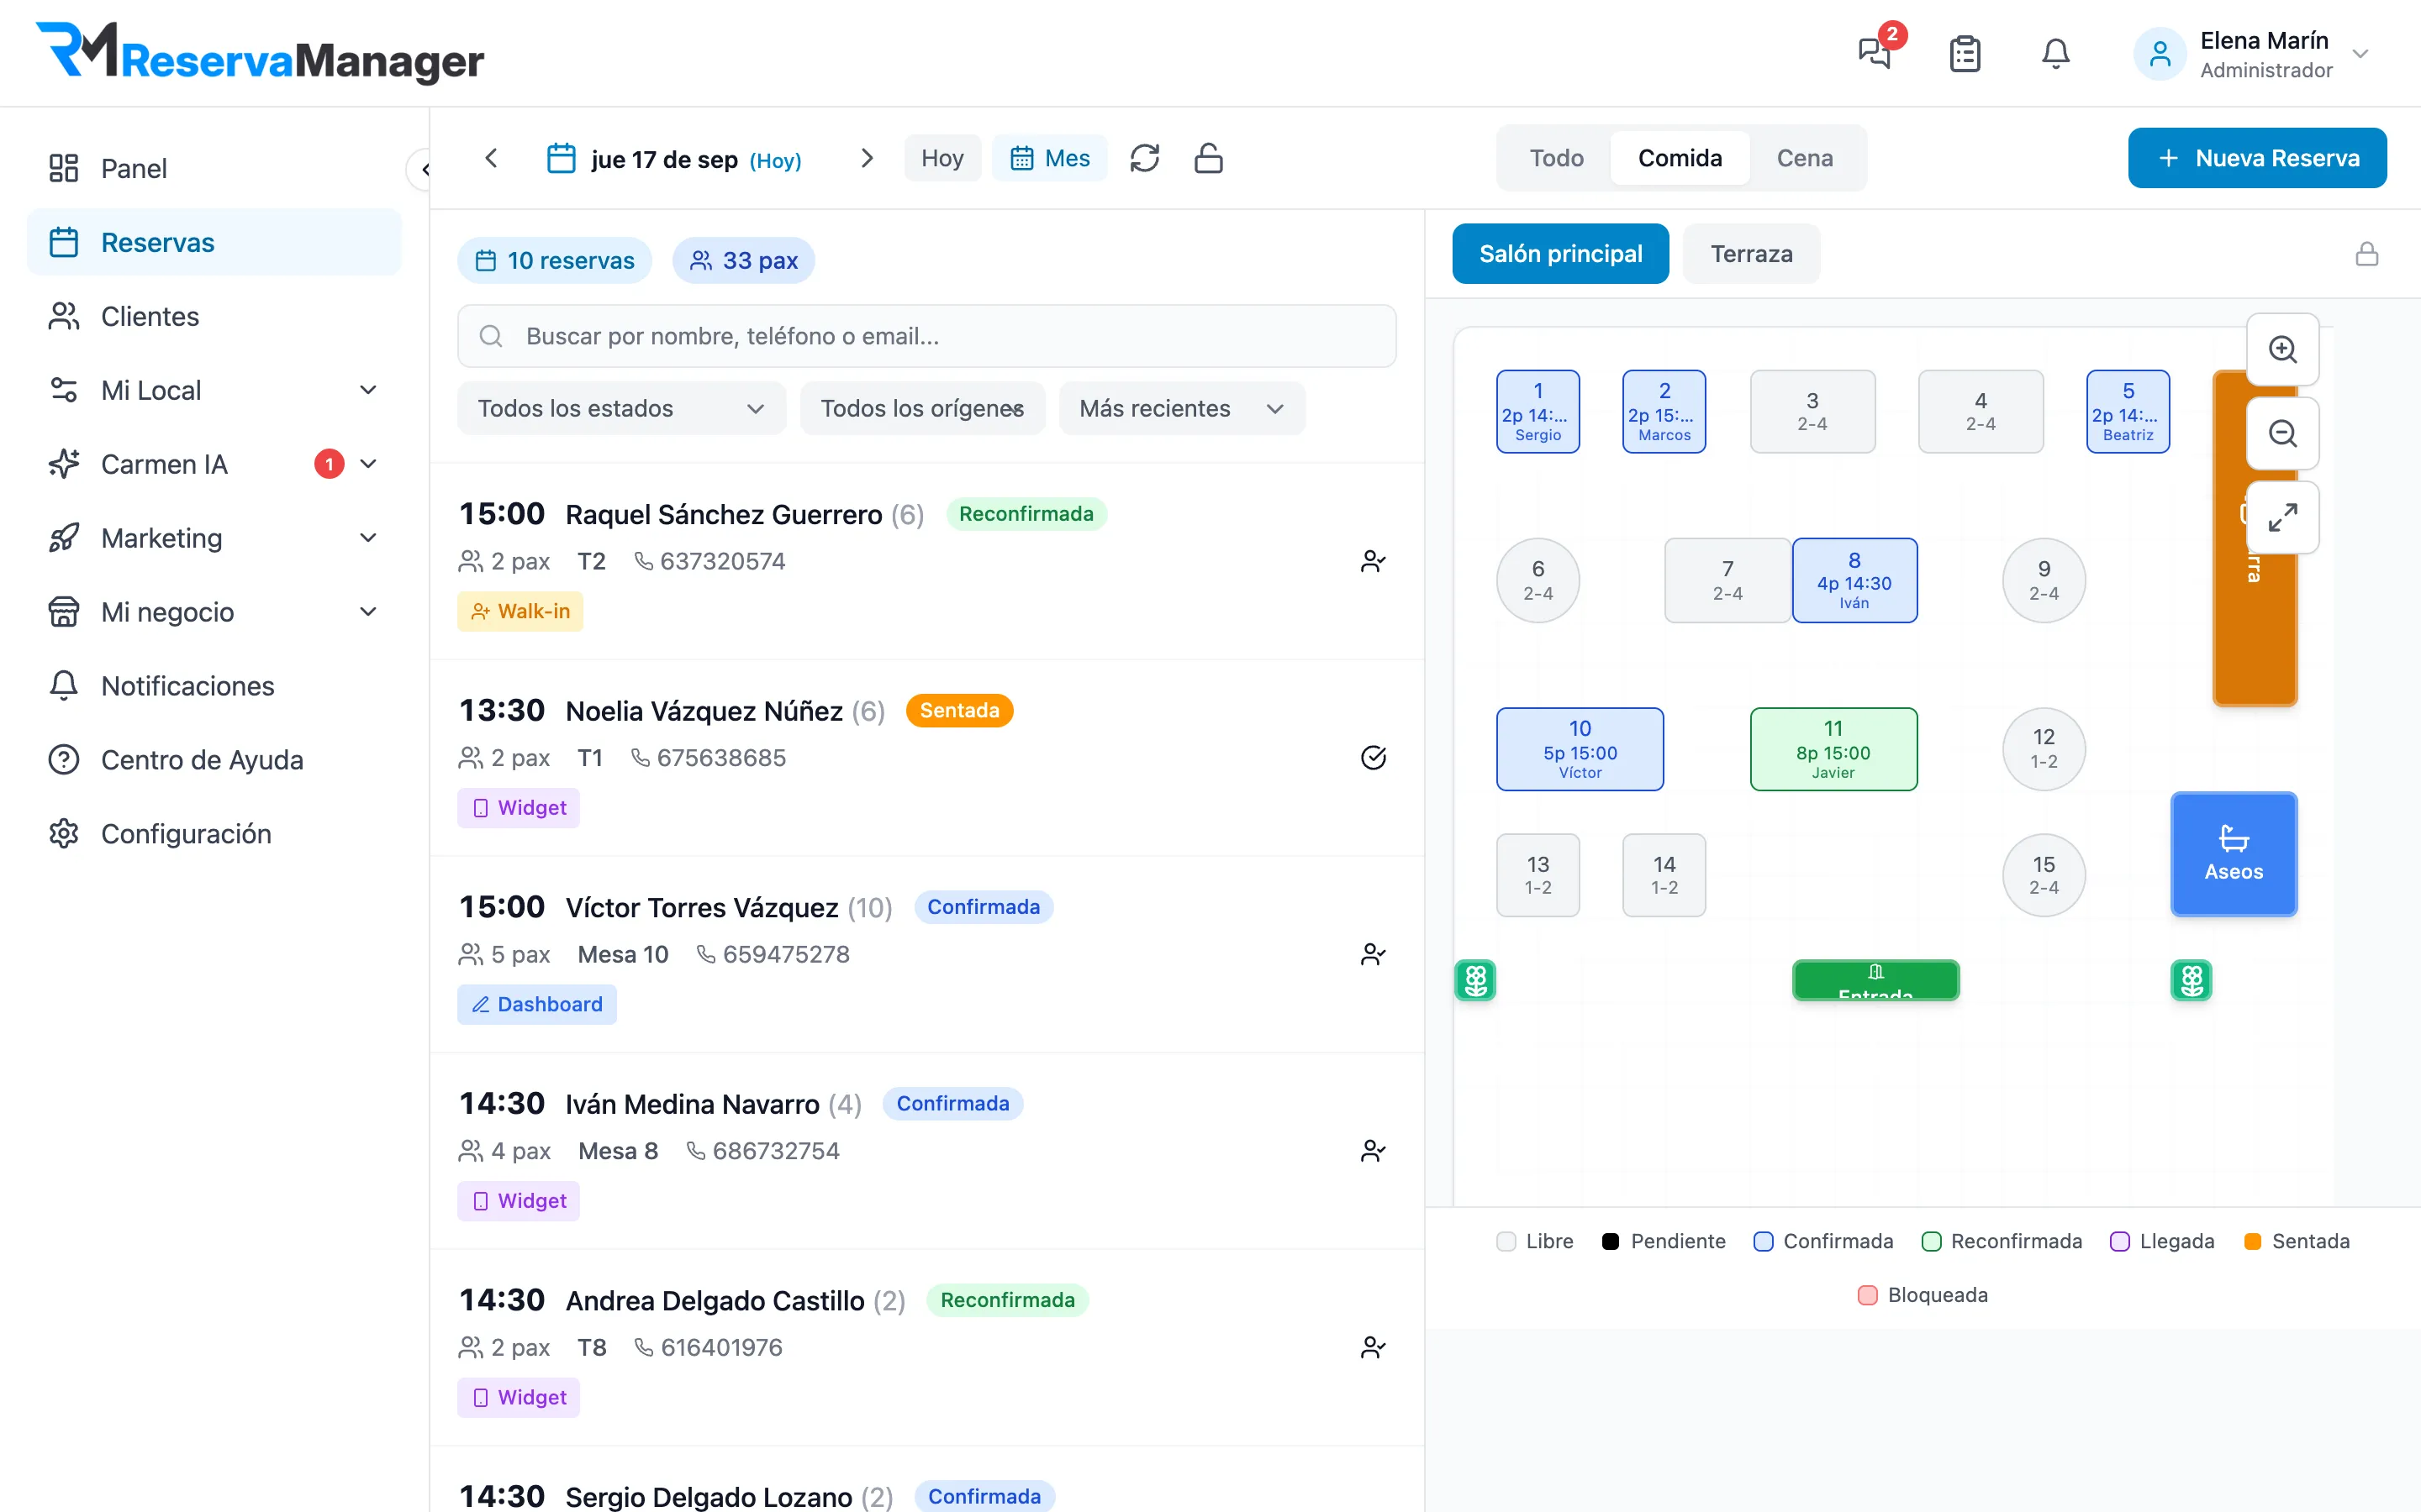Expand the Marketing menu
2421x1512 pixels.
(214, 538)
